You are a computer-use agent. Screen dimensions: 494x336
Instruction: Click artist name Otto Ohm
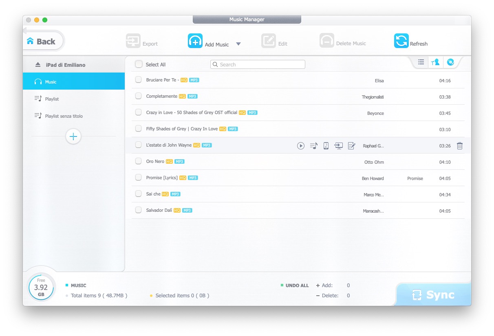[374, 162]
